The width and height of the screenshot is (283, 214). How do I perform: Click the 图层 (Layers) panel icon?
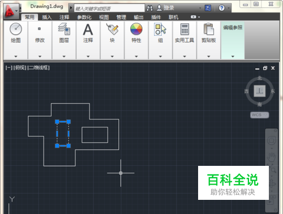[x=64, y=29]
